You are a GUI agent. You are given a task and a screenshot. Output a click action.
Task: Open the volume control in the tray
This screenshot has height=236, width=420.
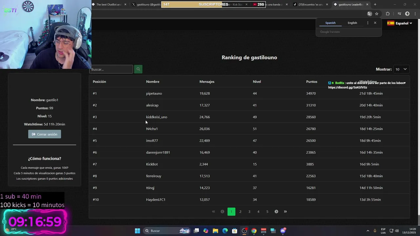[397, 231]
